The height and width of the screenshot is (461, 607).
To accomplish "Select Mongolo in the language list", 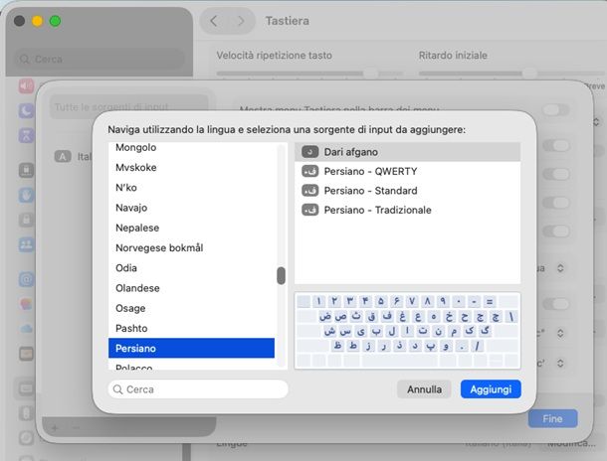I will point(192,148).
